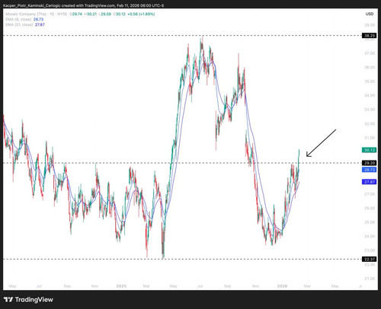Screen dimensions: 381x309
Task: Click the EMA 9 legend value 28.73
Action: tap(38, 19)
